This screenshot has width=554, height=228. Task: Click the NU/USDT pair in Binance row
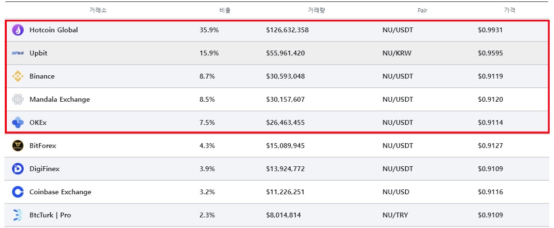coord(398,77)
